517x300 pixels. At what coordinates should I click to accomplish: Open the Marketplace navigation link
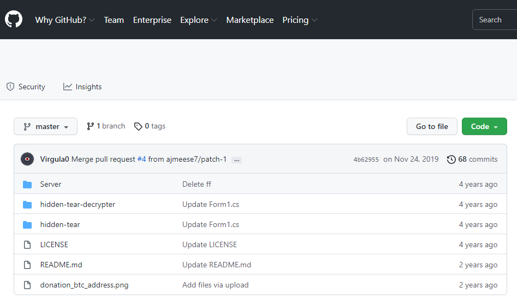(250, 20)
